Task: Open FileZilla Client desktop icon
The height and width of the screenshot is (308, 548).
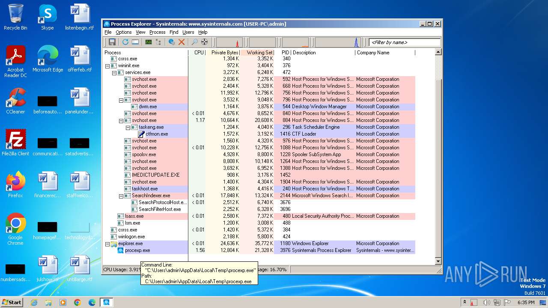Action: click(x=15, y=143)
